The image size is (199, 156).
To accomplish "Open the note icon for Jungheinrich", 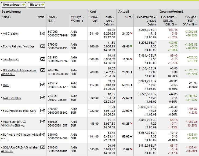I will (42, 59).
